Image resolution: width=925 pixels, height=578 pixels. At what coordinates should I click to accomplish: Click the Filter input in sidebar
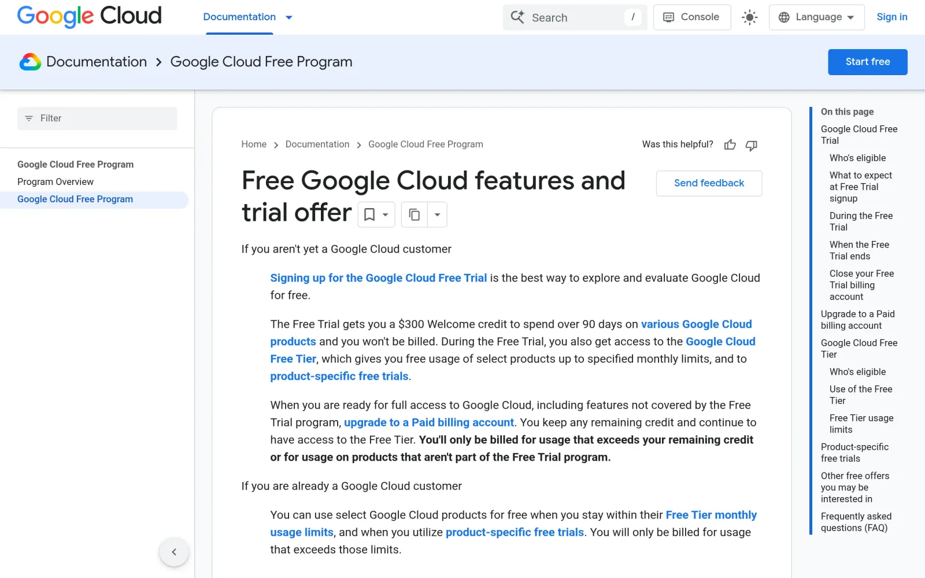[x=97, y=118]
